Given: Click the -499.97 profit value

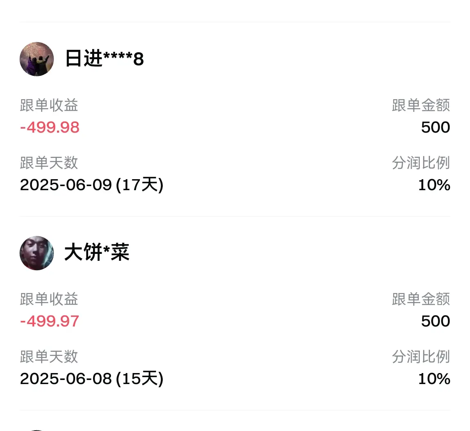Looking at the screenshot, I should click(x=49, y=321).
